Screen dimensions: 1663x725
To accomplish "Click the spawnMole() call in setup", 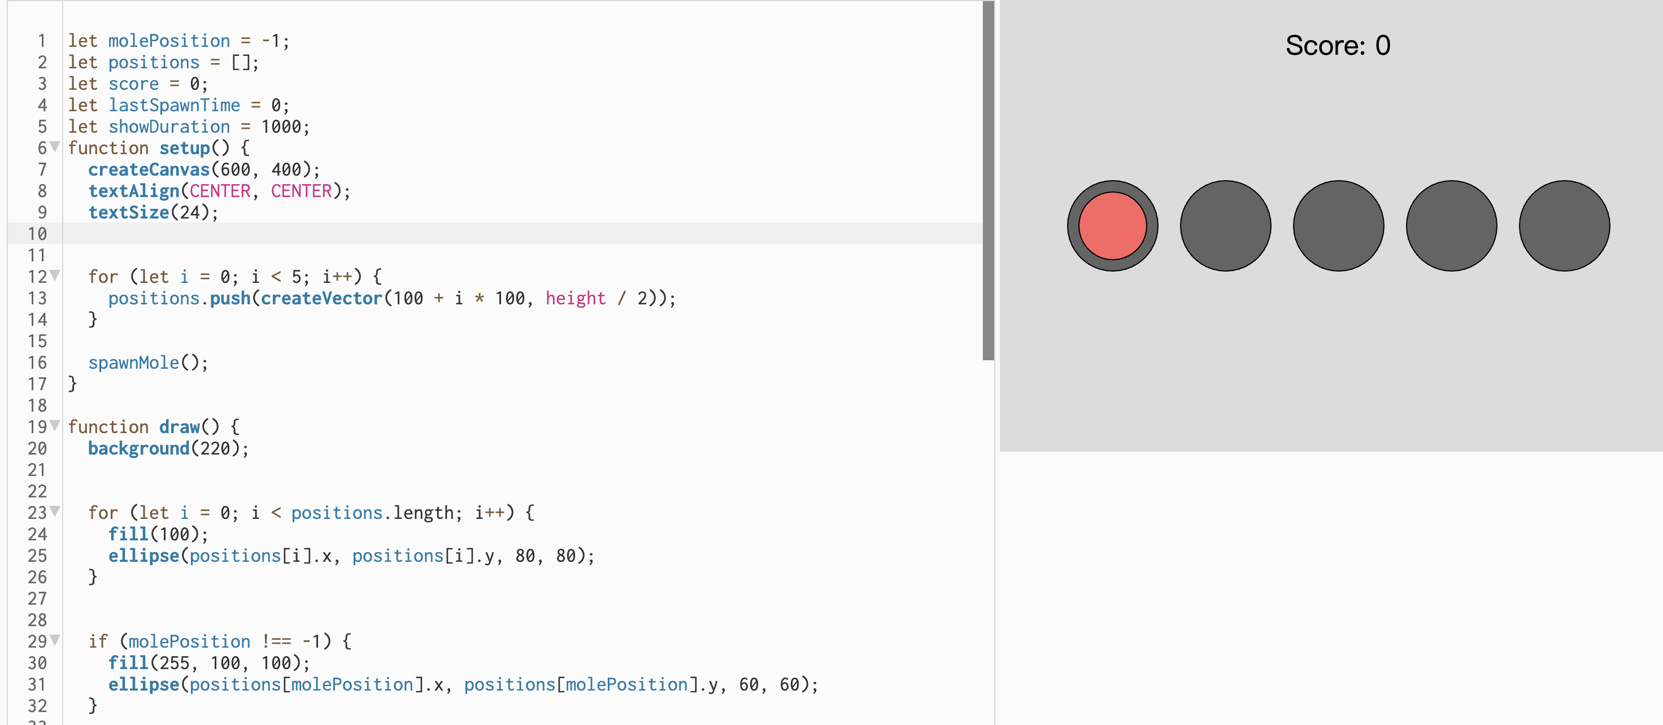I will (147, 362).
